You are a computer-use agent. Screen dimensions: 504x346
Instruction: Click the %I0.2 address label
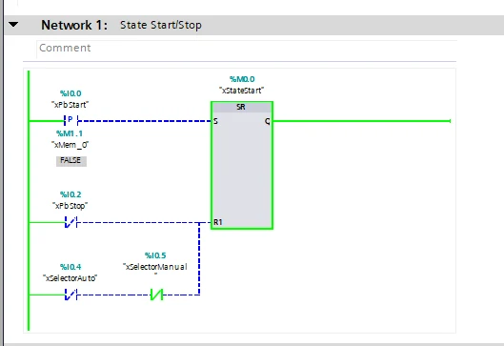pos(71,194)
